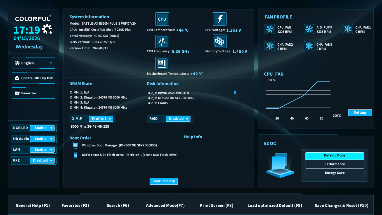Click the memory voltage RAM icon
The image size is (382, 215).
pyautogui.click(x=220, y=41)
